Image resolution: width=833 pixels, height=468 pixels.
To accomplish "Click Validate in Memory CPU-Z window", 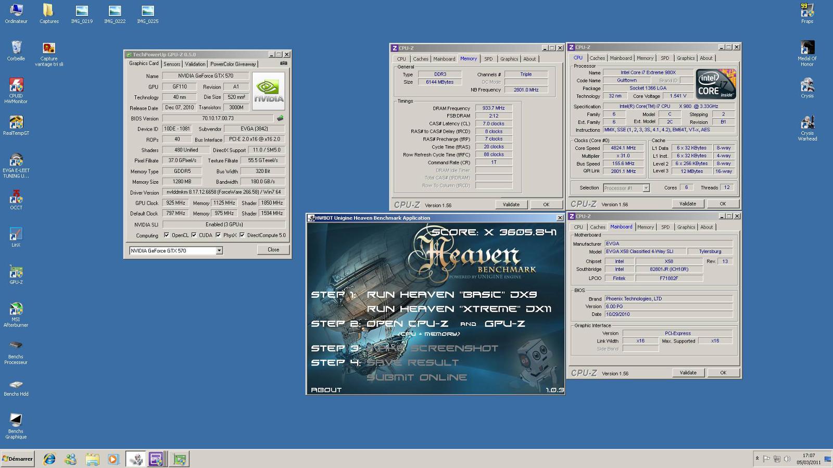I will 511,205.
